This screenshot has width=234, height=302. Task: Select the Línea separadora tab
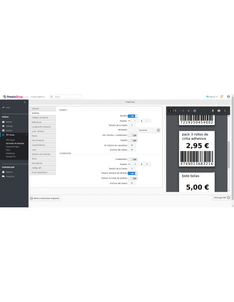42,172
